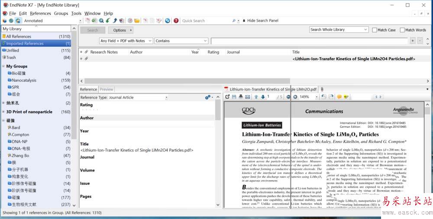Select the All References group
The width and height of the screenshot is (433, 219).
[36, 36]
